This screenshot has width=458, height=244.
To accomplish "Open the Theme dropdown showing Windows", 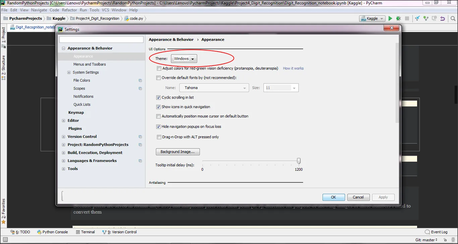I will point(184,59).
